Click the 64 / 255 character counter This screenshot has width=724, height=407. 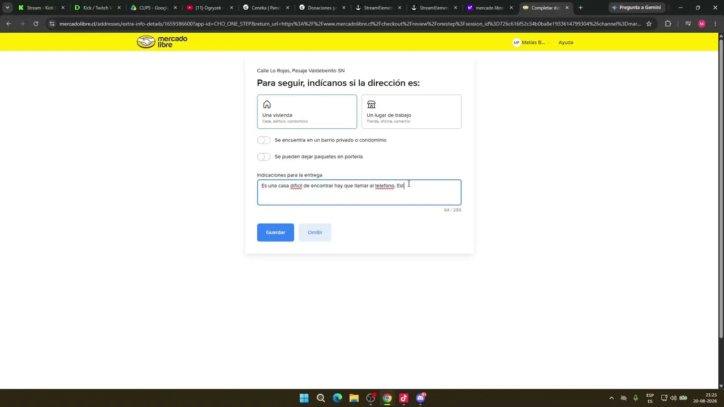point(453,210)
